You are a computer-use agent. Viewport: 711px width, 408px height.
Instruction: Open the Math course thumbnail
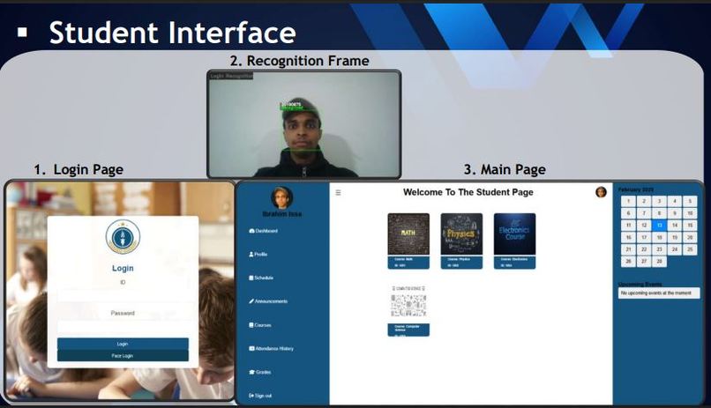click(408, 234)
